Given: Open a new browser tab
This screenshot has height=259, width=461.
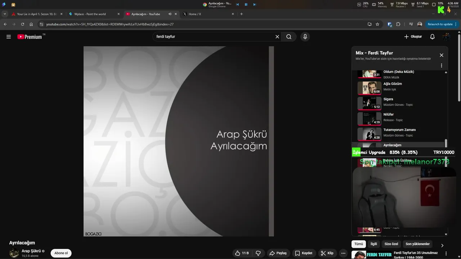Looking at the screenshot, I should 241,14.
